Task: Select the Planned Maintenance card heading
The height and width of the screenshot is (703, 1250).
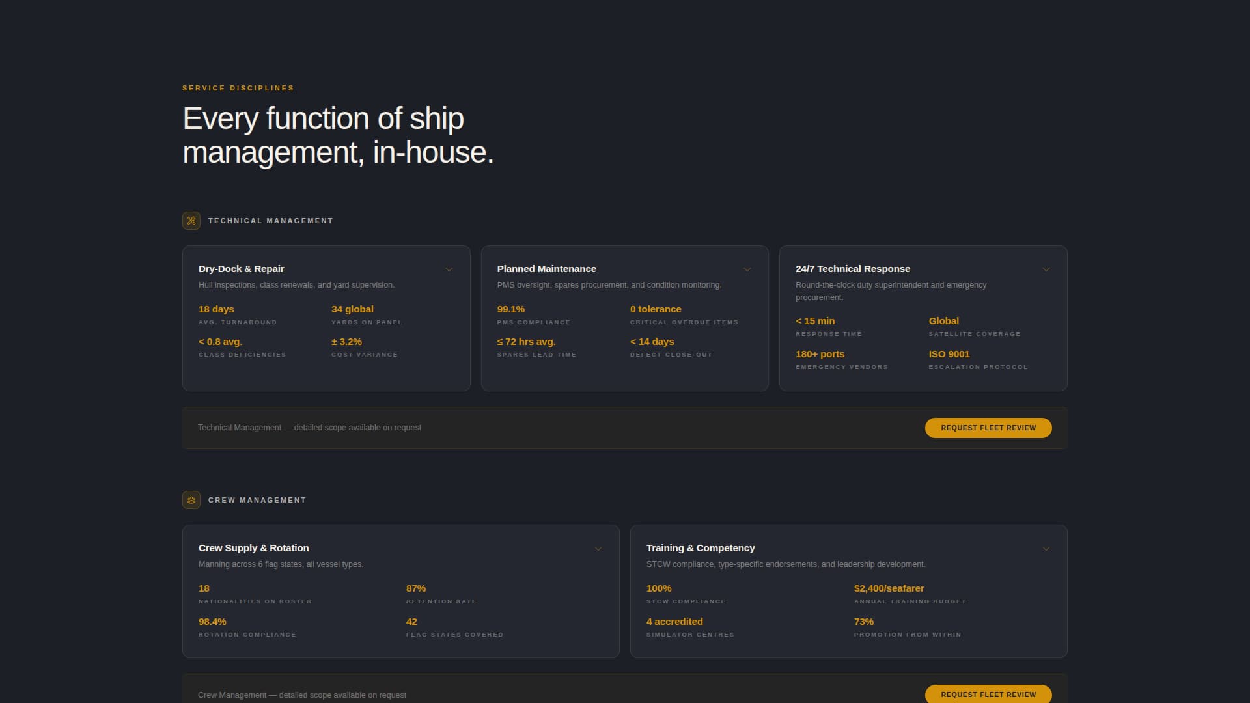Action: click(x=546, y=269)
